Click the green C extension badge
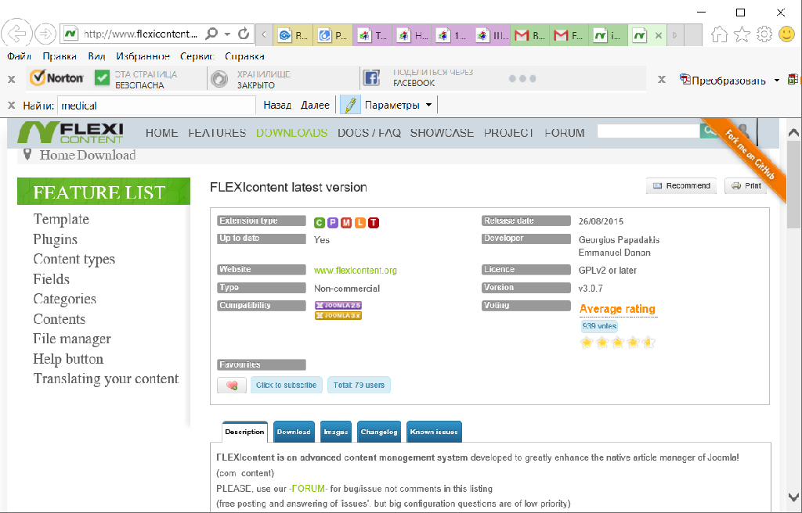 [320, 223]
